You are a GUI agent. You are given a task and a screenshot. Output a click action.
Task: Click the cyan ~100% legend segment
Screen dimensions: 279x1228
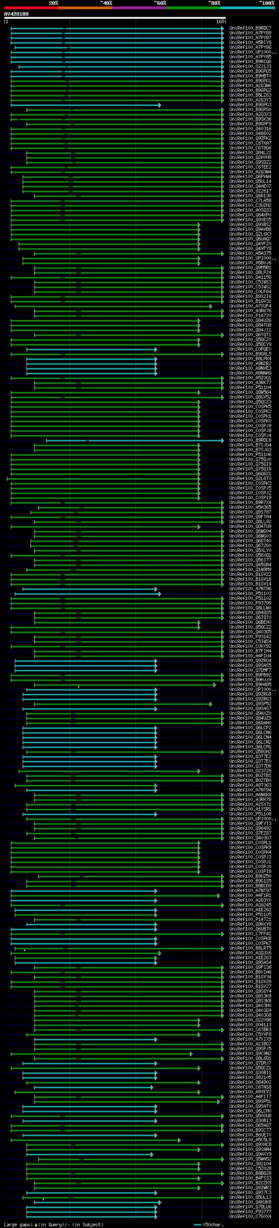click(x=248, y=8)
